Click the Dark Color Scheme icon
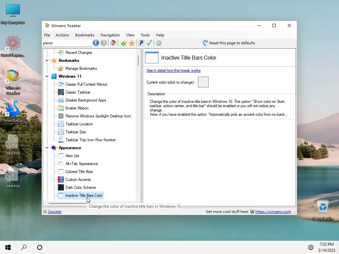This screenshot has width=339, height=254. 61,188
